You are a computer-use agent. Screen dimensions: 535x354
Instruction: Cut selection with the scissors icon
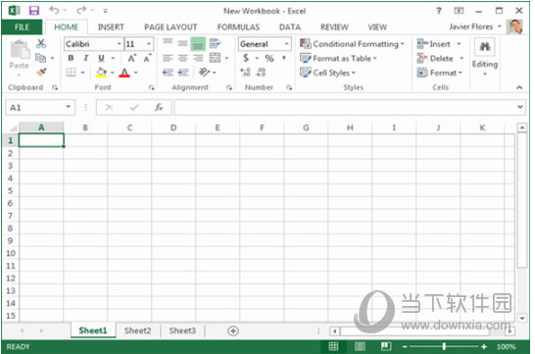[x=41, y=43]
